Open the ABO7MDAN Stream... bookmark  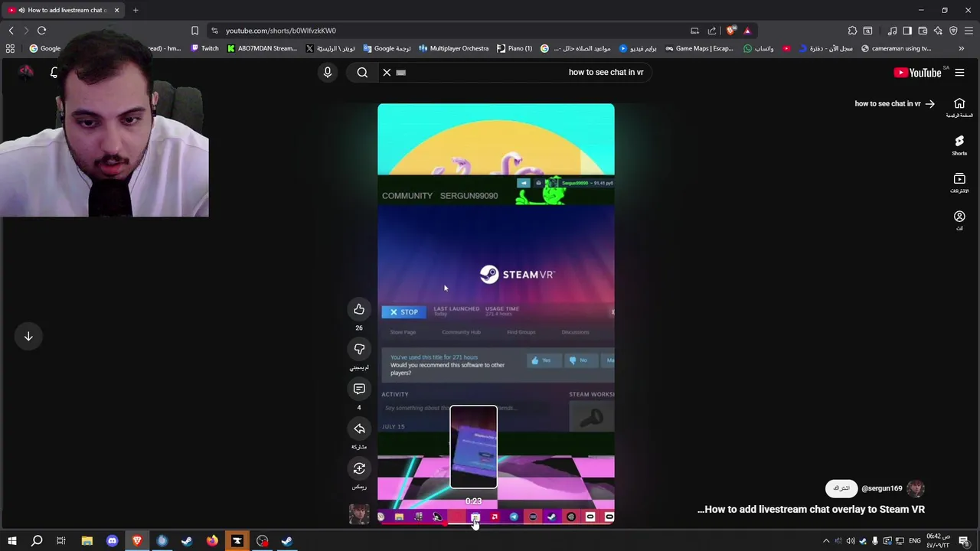[262, 48]
